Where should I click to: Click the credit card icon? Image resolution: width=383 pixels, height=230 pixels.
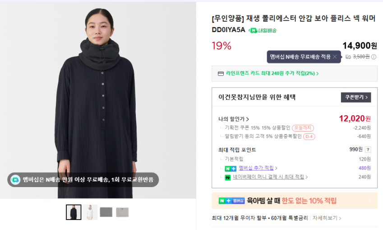[x=221, y=74]
